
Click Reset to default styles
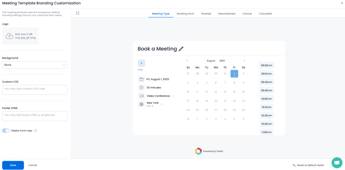[x=308, y=165]
